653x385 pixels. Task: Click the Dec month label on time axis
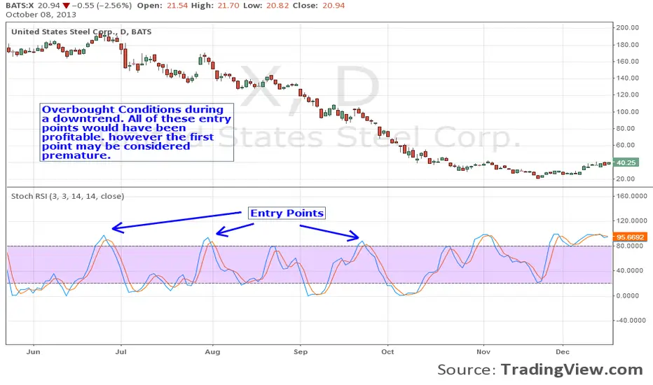coord(563,351)
